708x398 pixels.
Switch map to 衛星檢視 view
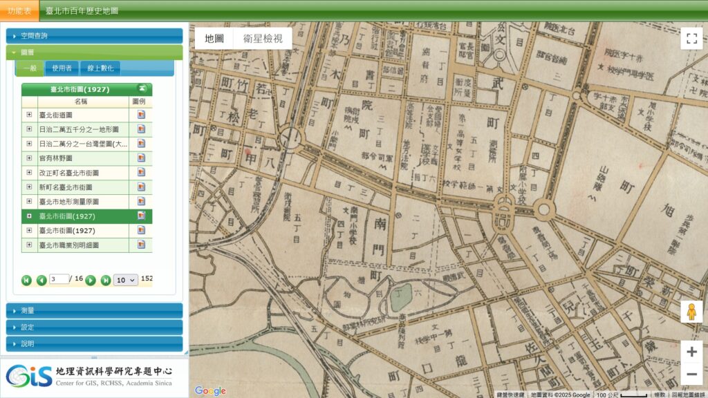point(263,39)
